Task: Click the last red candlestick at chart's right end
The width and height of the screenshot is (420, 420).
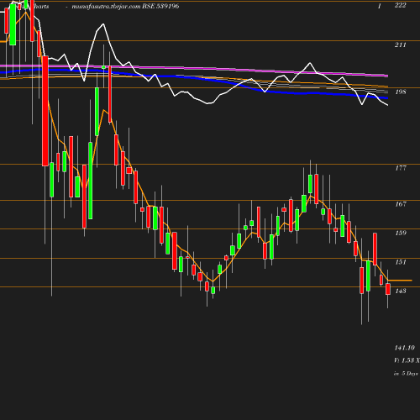Action: pos(388,289)
